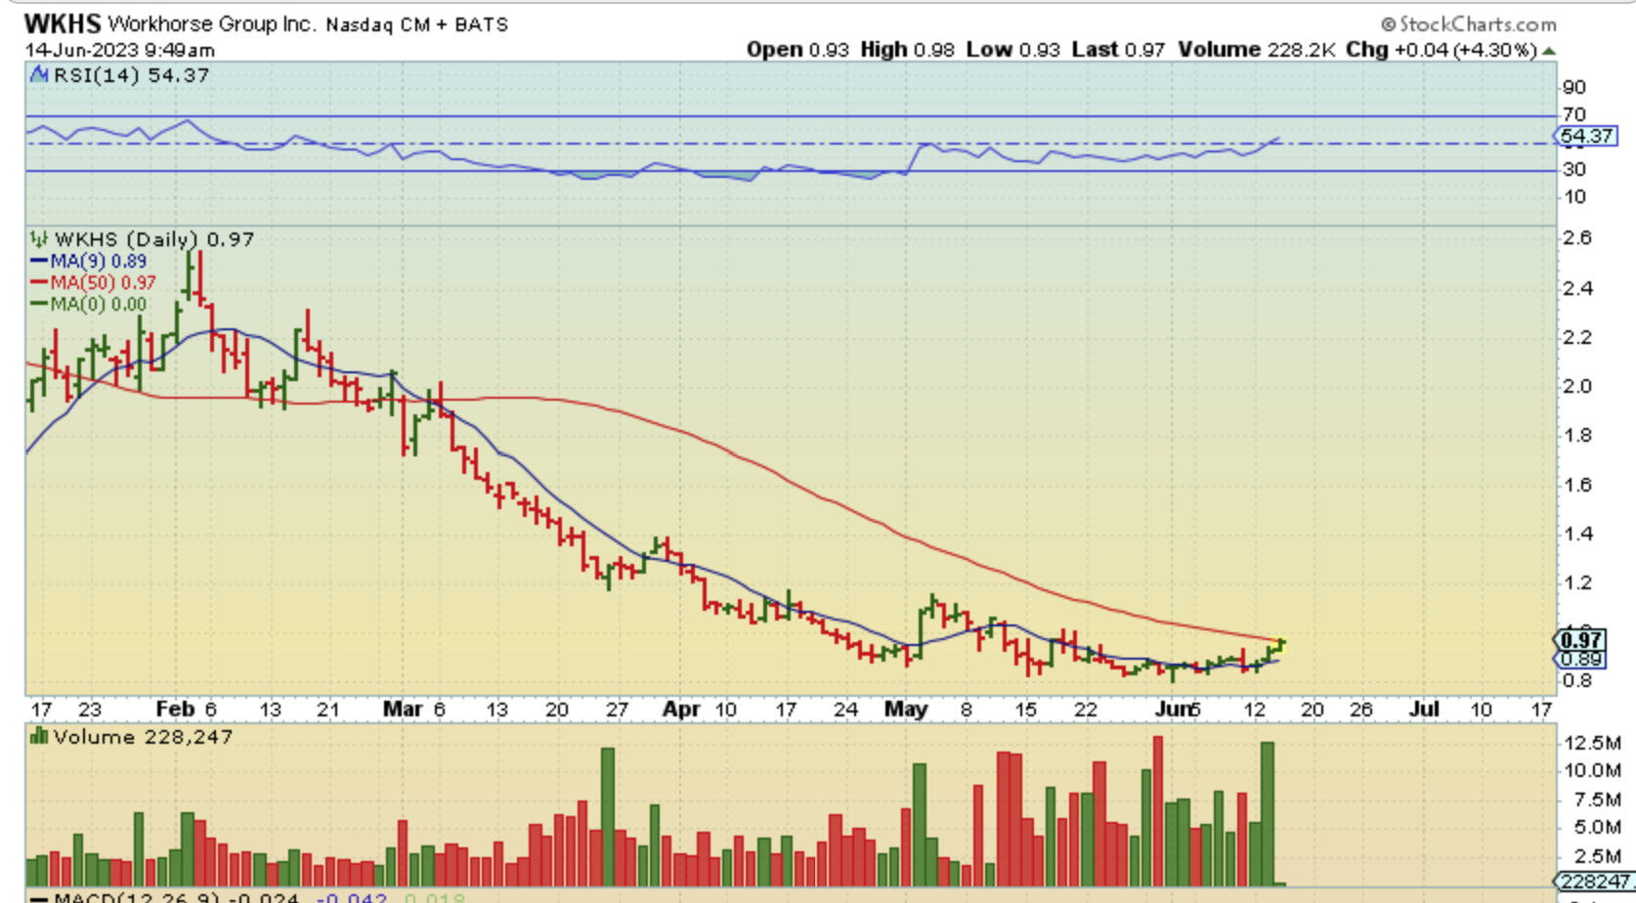1636x903 pixels.
Task: Click the Chg +0.04 (+4.30%) value
Action: 1442,50
